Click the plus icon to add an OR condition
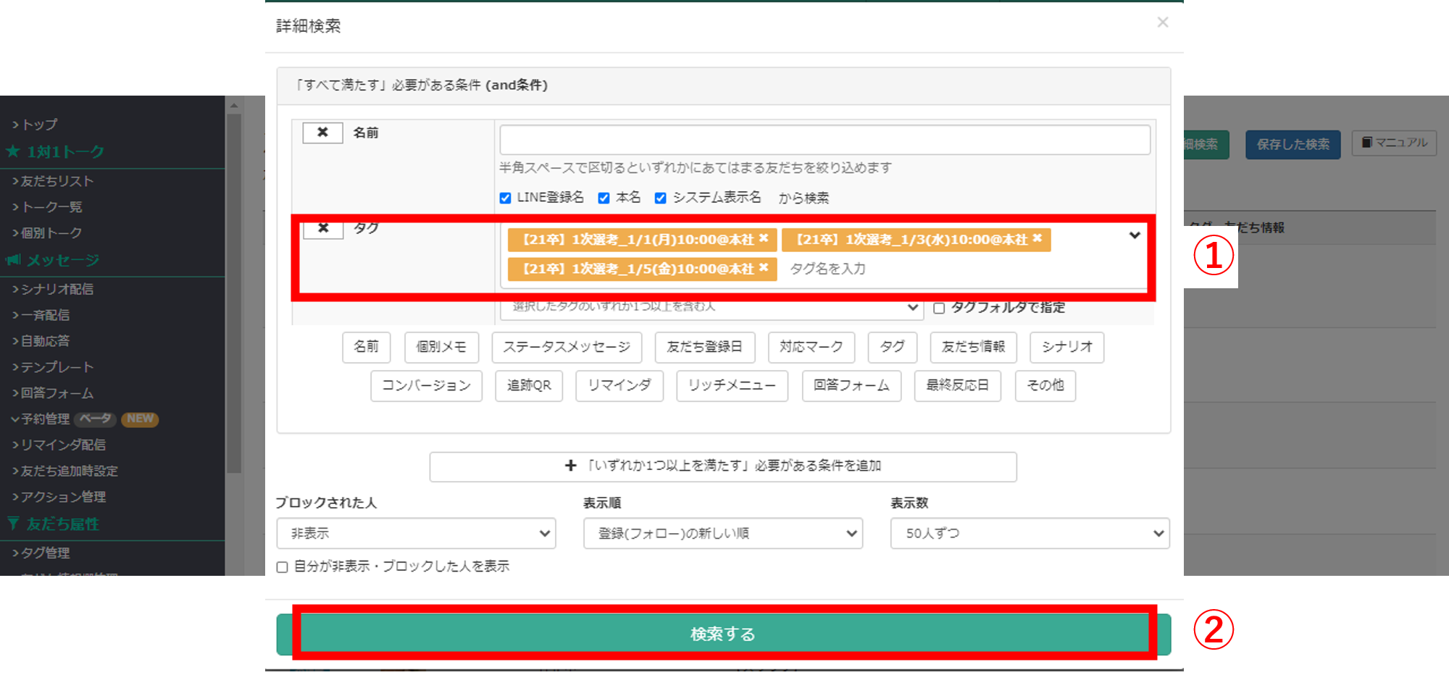This screenshot has width=1449, height=683. tap(570, 466)
